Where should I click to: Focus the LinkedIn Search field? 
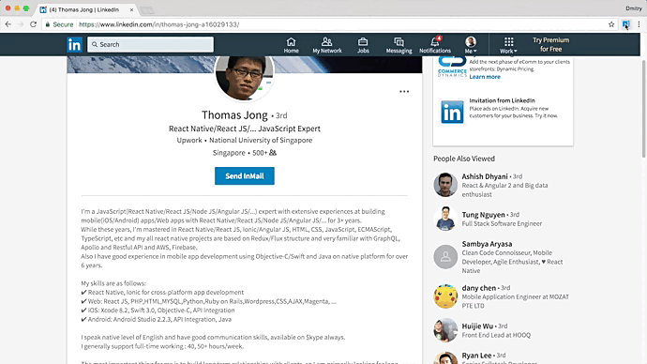tap(151, 44)
